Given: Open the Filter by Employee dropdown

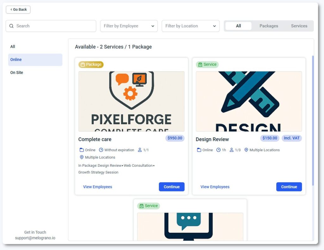Looking at the screenshot, I should pos(129,26).
